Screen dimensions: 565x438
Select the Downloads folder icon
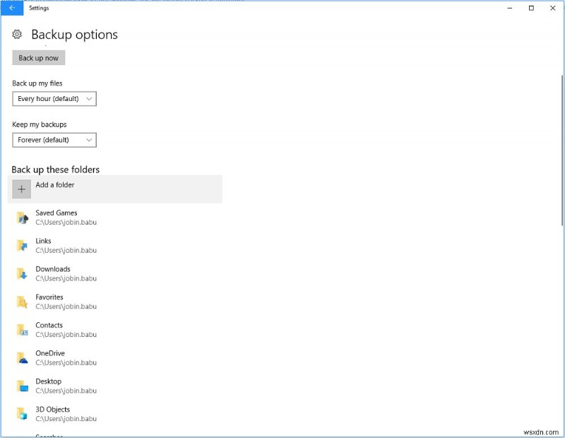click(21, 273)
